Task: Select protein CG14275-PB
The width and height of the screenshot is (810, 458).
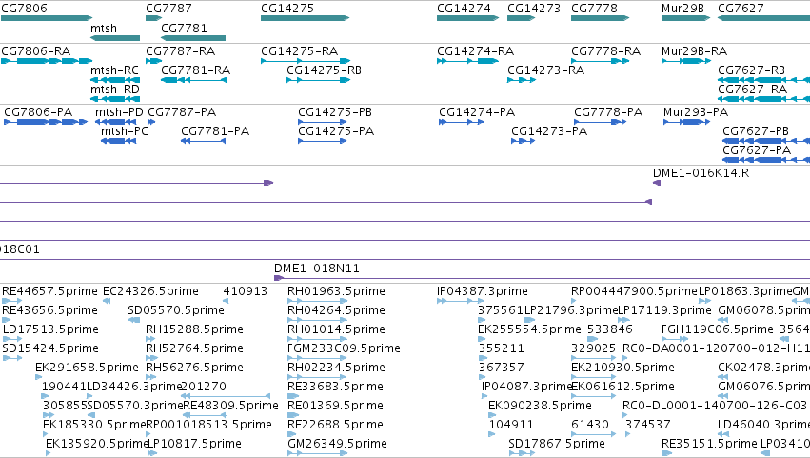Action: point(335,112)
